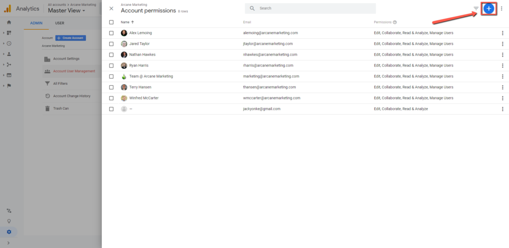Sort by the Name column header
This screenshot has width=509, height=248.
click(127, 22)
